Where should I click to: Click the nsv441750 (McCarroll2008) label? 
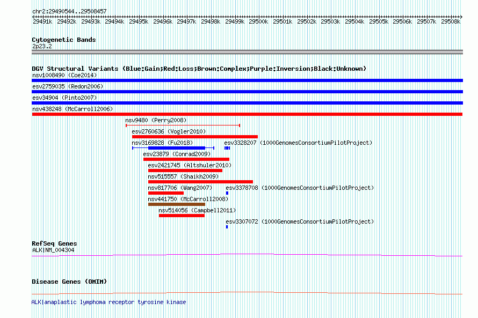[x=188, y=199]
